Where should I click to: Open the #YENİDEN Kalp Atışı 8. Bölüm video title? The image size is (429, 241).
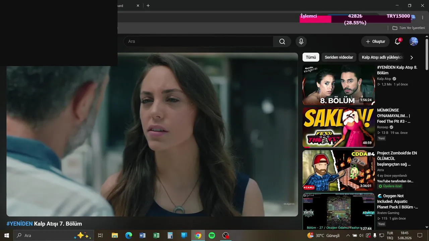coord(397,70)
